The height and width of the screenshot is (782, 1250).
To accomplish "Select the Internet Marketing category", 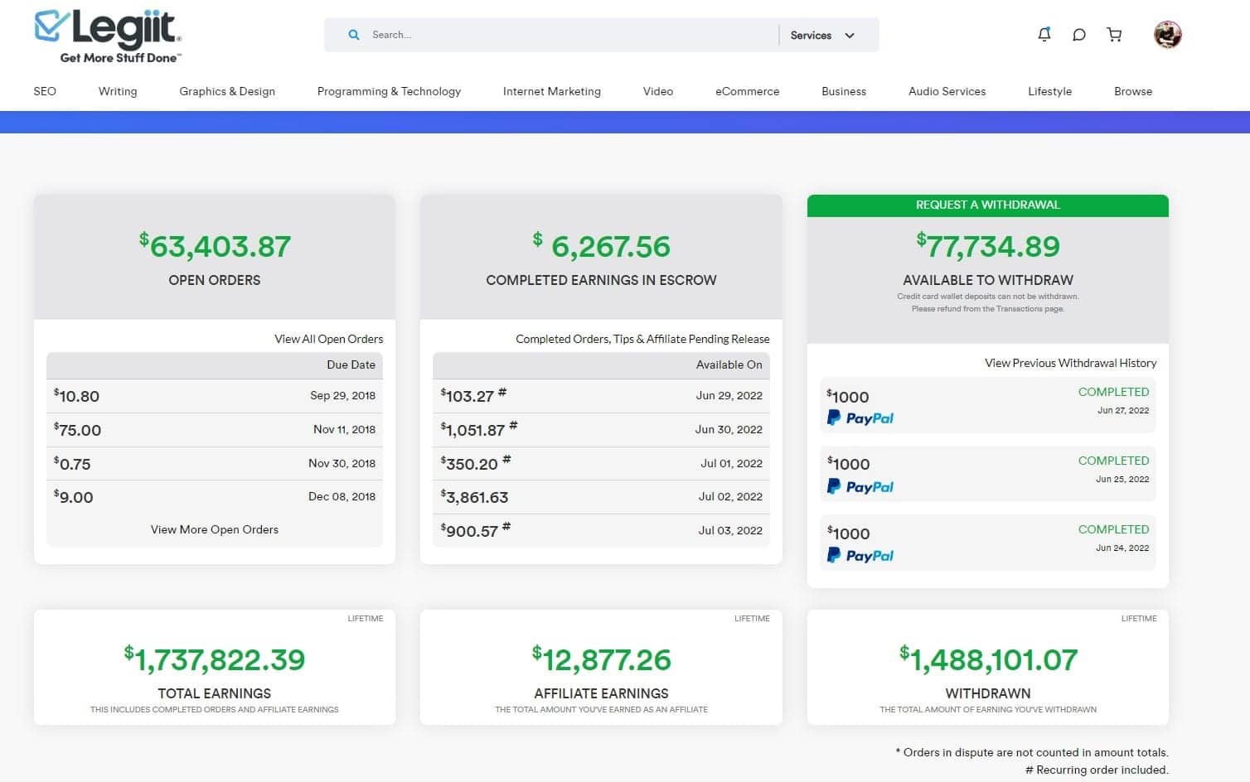I will (x=551, y=91).
